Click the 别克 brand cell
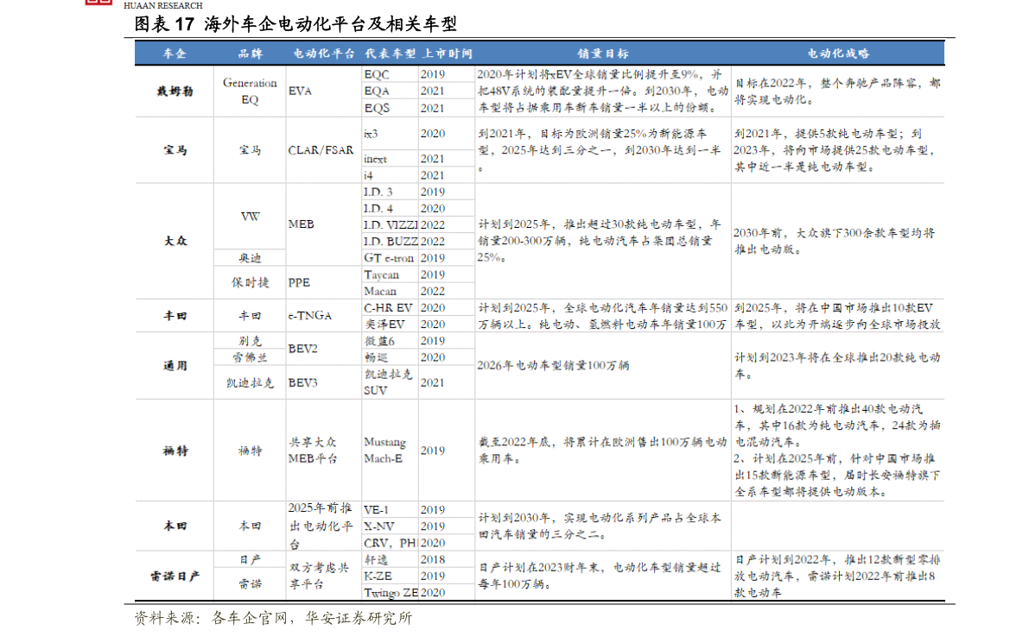This screenshot has width=1029, height=643. coord(250,341)
